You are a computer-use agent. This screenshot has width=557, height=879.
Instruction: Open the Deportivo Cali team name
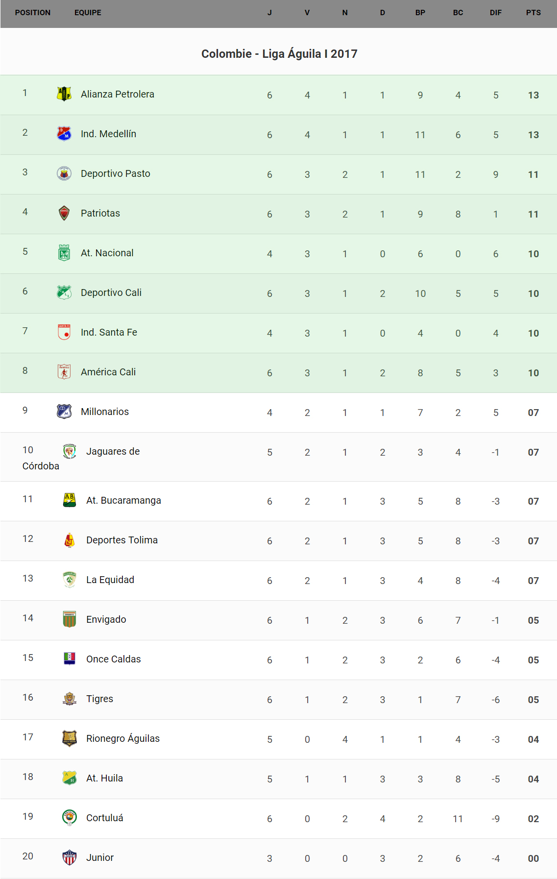[x=111, y=293]
